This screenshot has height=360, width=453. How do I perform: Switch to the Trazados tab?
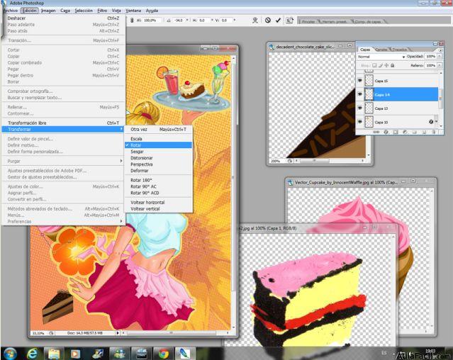coord(399,50)
